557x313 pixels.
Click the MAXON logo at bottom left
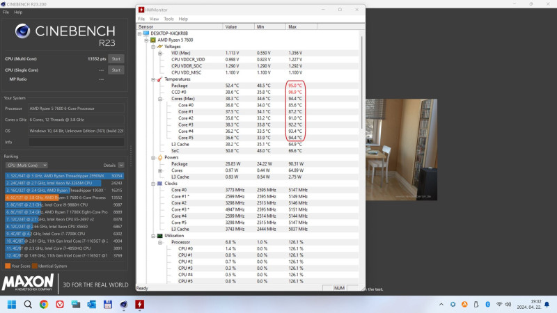coord(28,282)
